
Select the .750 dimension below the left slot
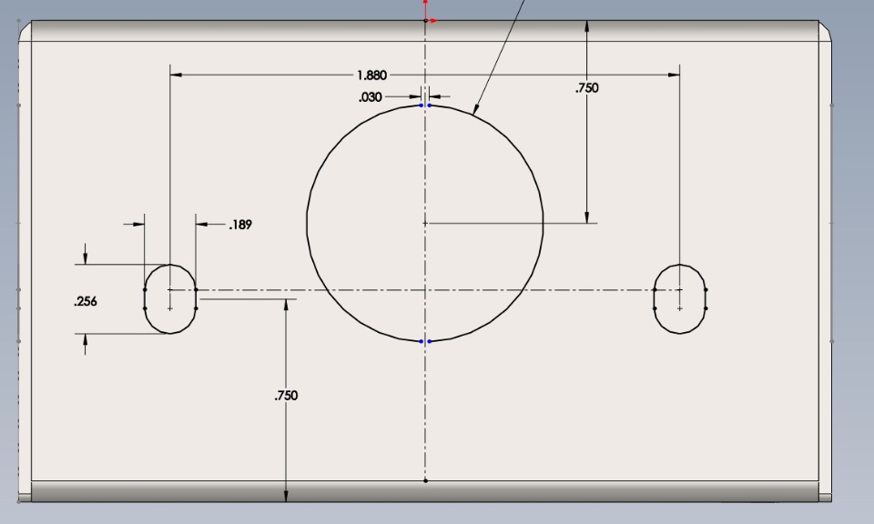coord(286,396)
